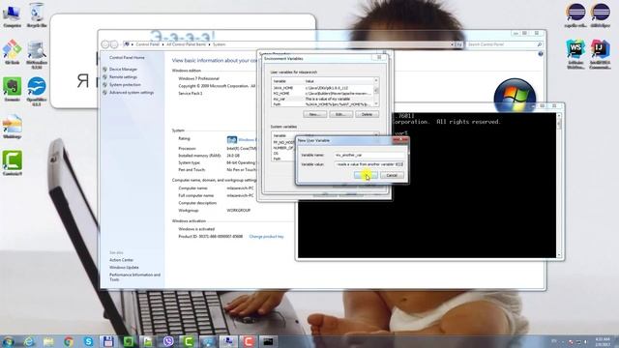Open the Recycle Bin desktop icon
The height and width of the screenshot is (348, 619).
point(37,15)
